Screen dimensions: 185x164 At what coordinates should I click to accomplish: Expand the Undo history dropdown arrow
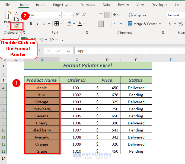(x=46, y=40)
